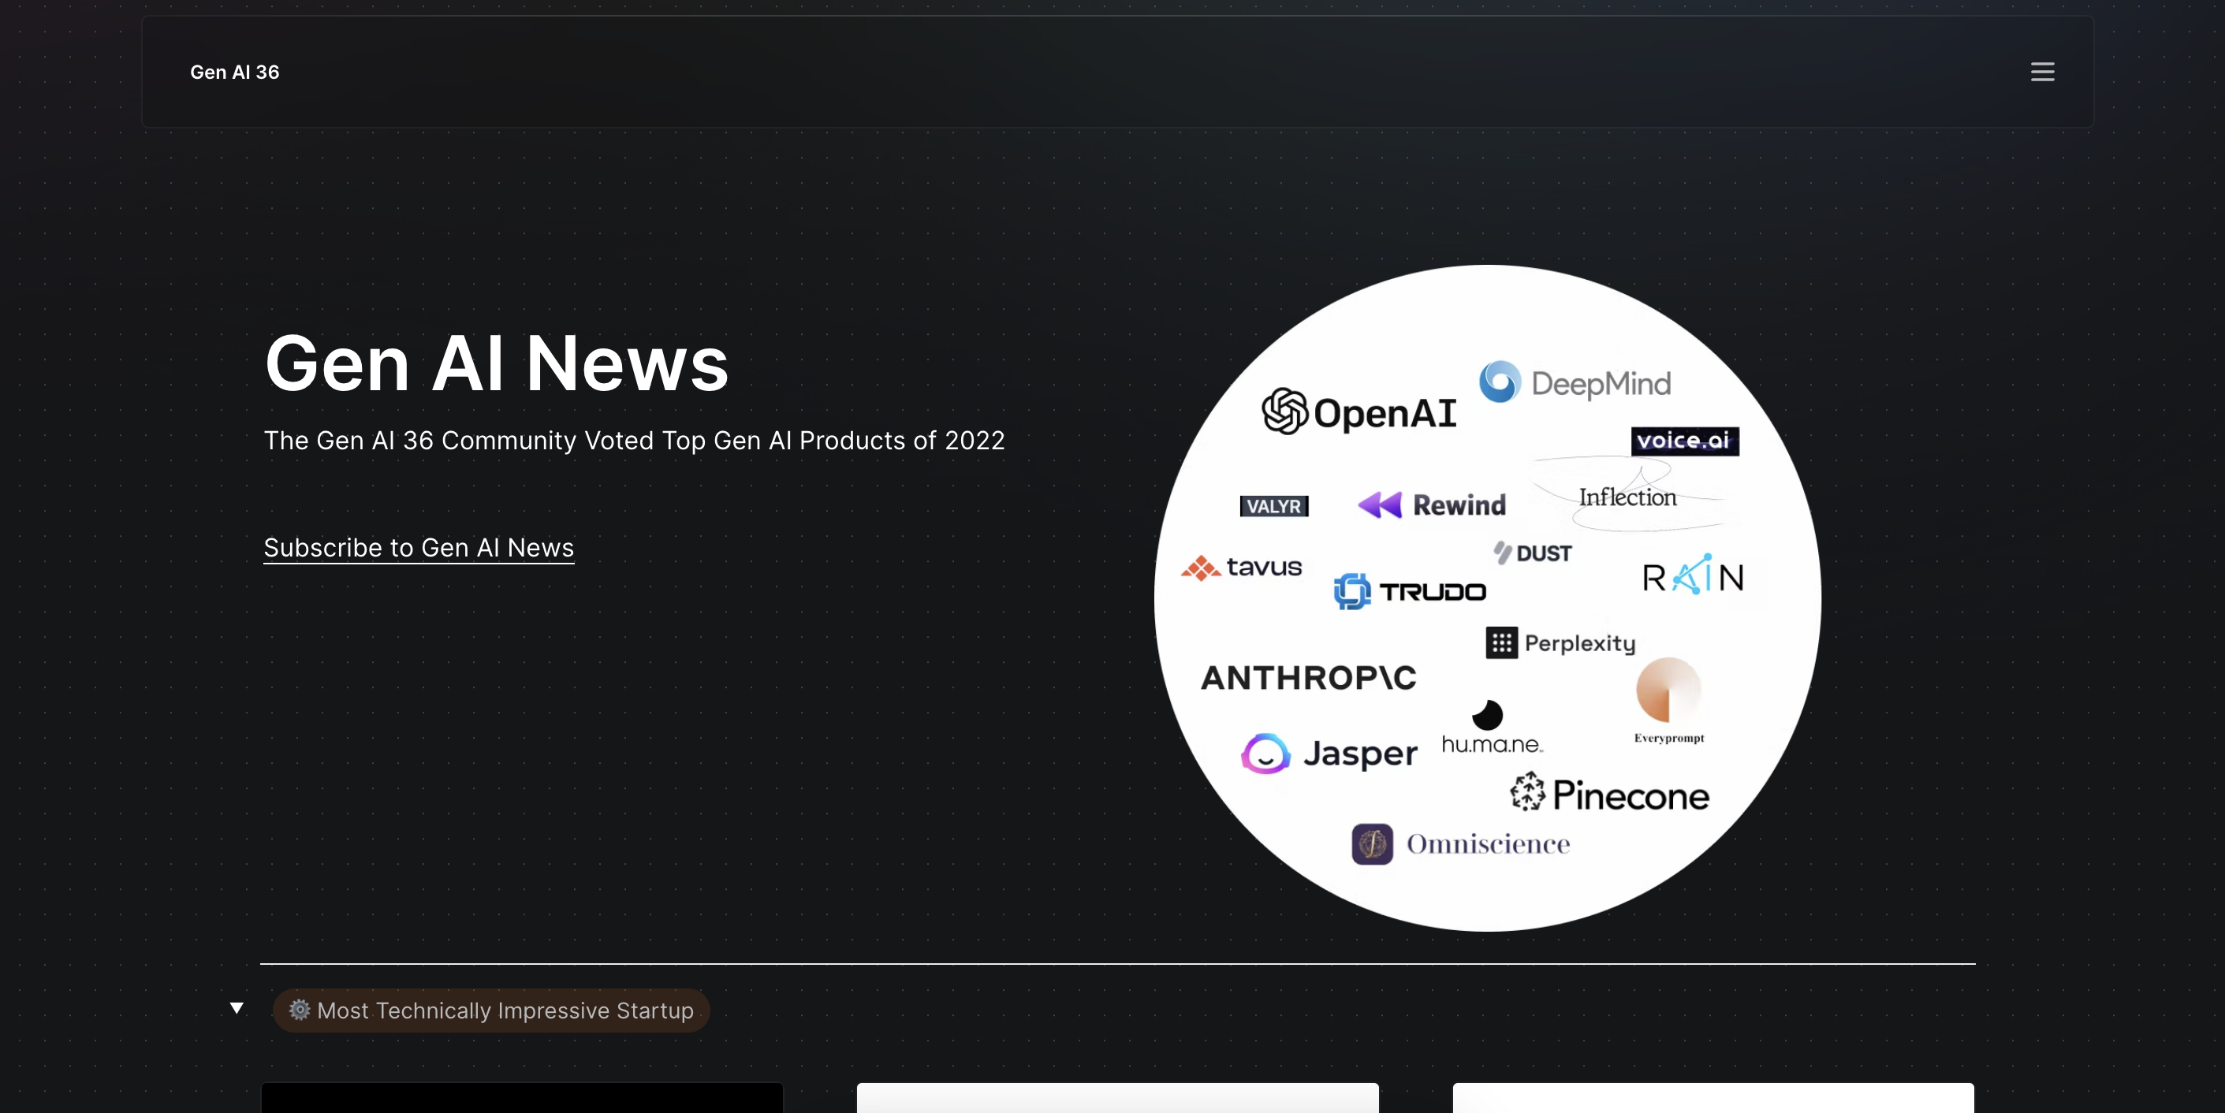Click the ANTHROPIC logo
2225x1113 pixels.
1309,678
